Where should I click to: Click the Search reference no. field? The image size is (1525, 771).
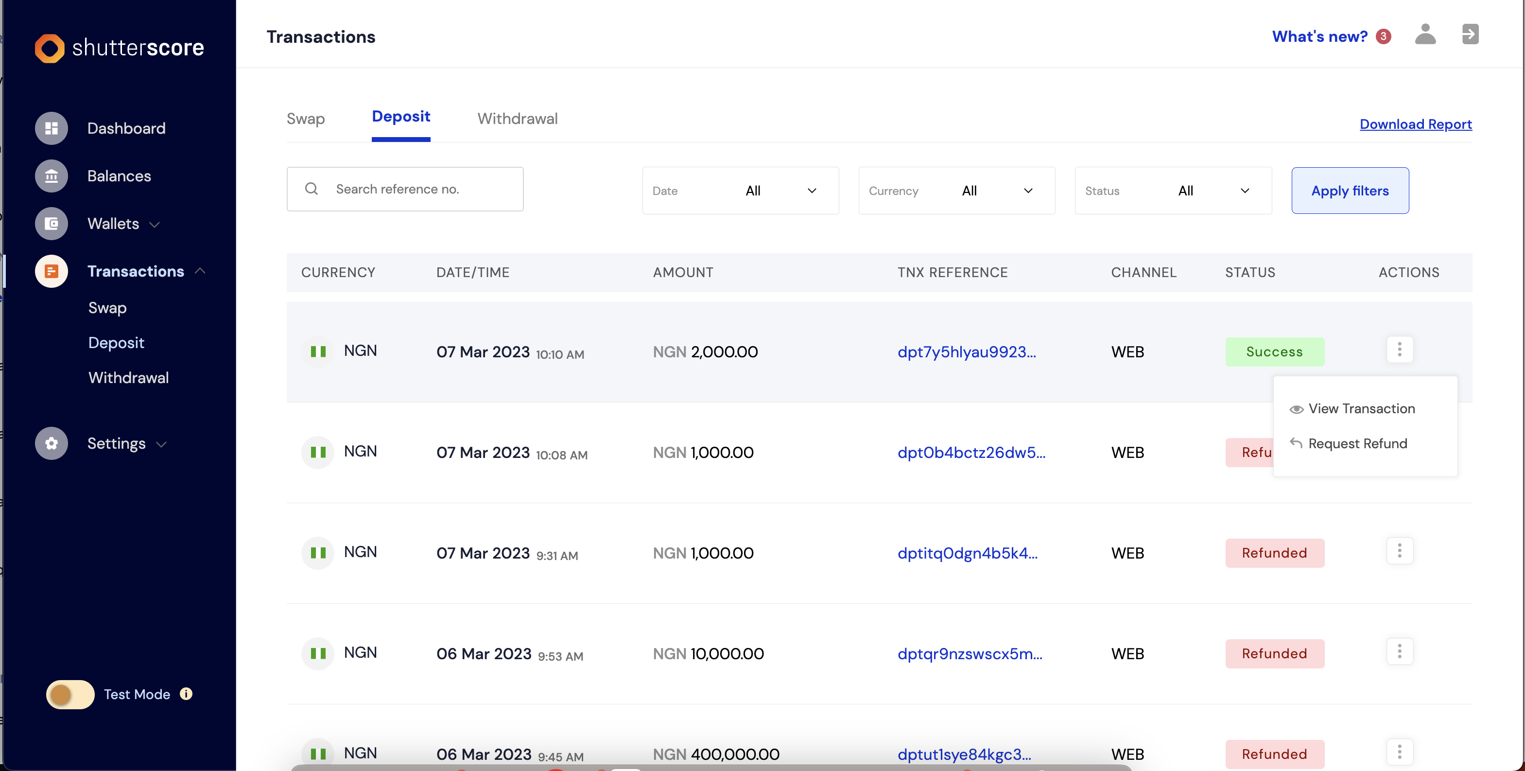(405, 189)
